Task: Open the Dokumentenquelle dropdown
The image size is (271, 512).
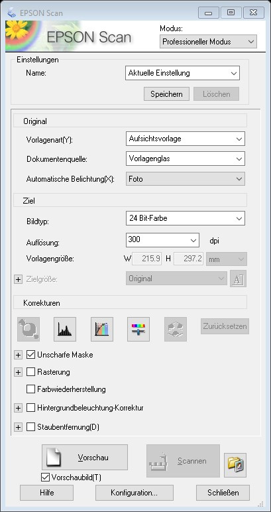Action: tap(186, 159)
